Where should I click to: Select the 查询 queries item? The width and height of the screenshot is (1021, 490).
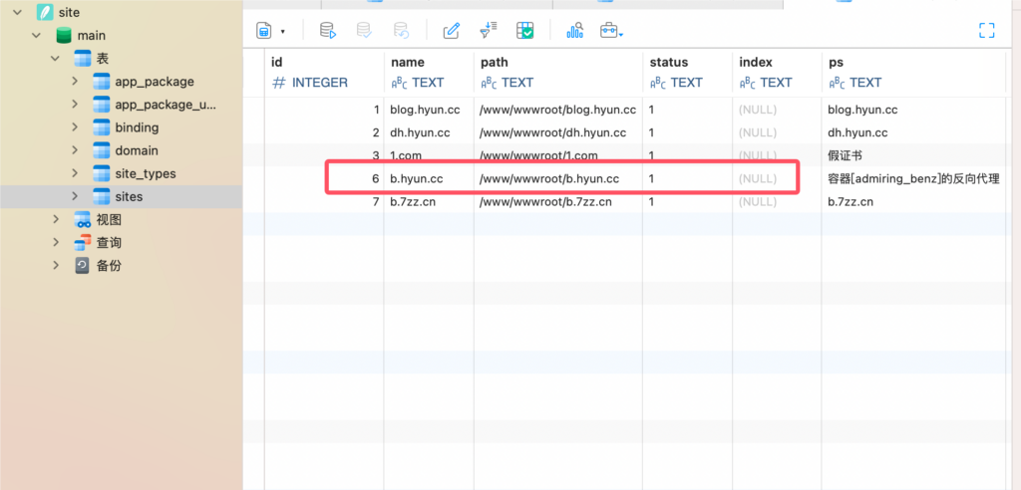[x=109, y=243]
